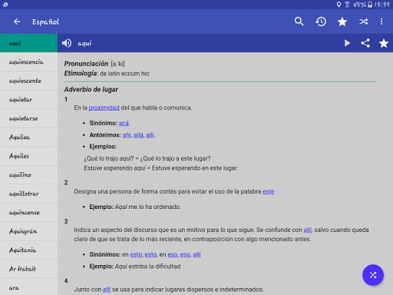Open the history clock icon
The width and height of the screenshot is (393, 295).
(321, 22)
